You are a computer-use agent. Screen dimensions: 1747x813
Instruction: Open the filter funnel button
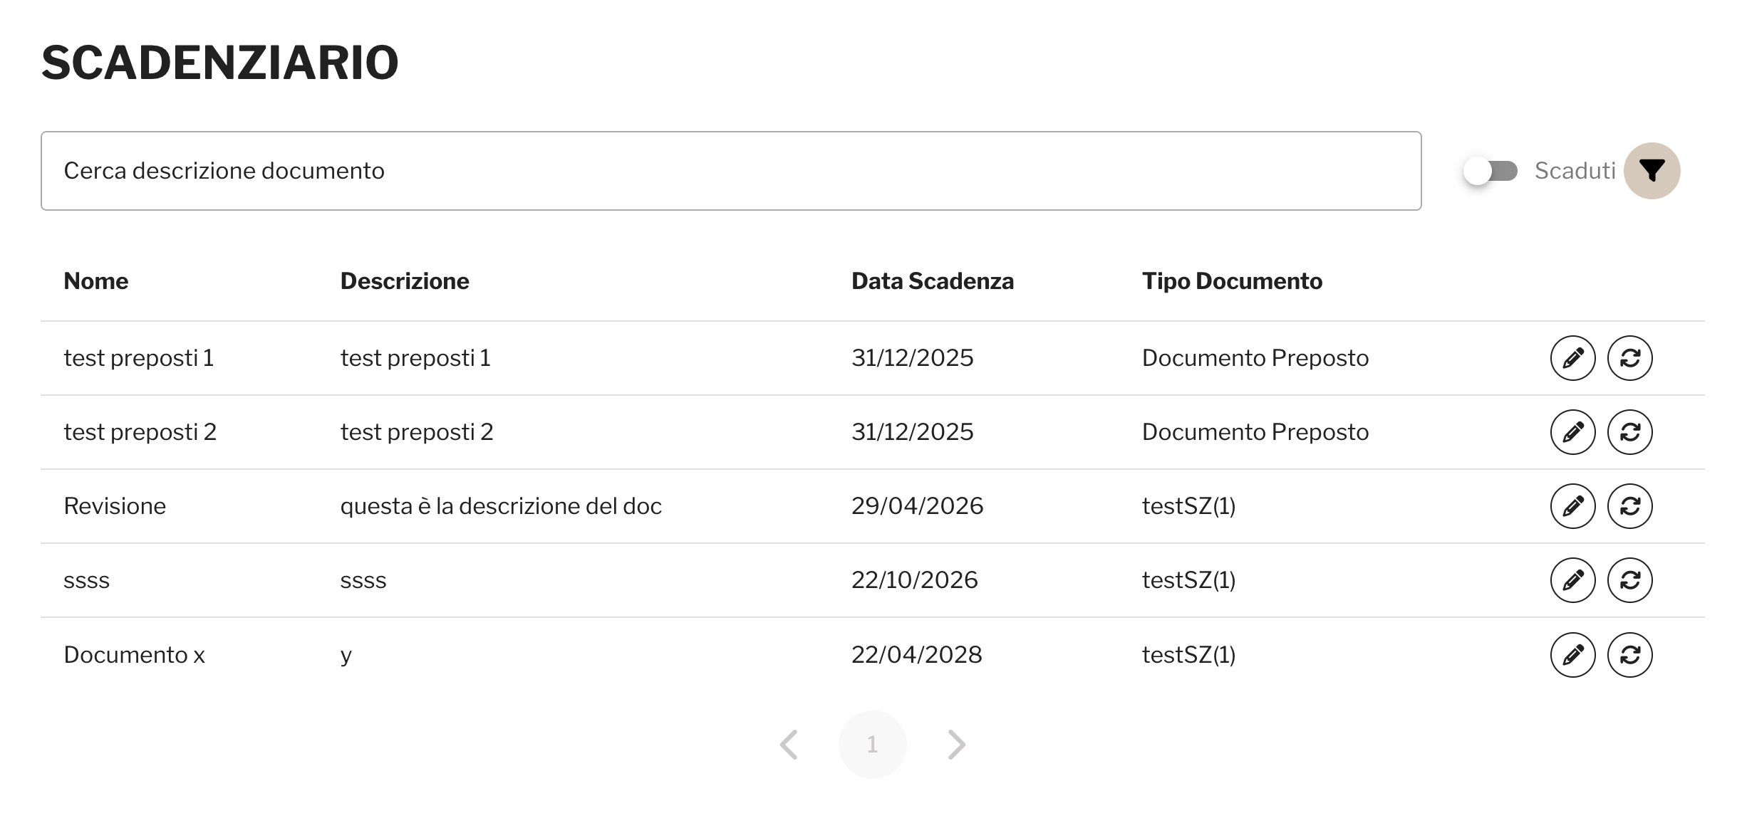point(1652,171)
